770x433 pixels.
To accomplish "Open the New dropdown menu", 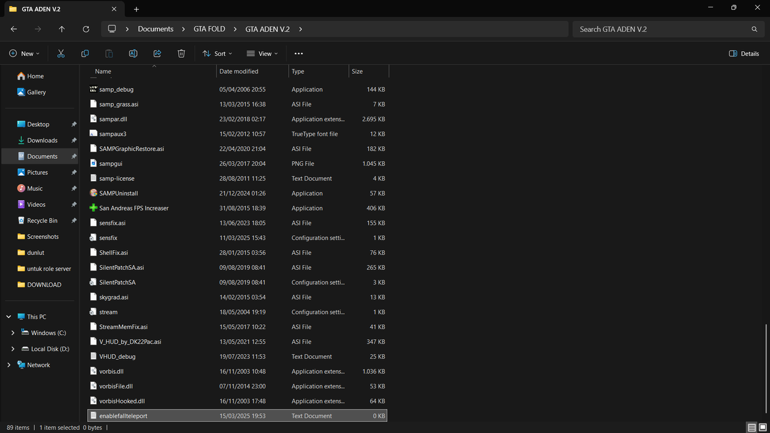I will [25, 54].
